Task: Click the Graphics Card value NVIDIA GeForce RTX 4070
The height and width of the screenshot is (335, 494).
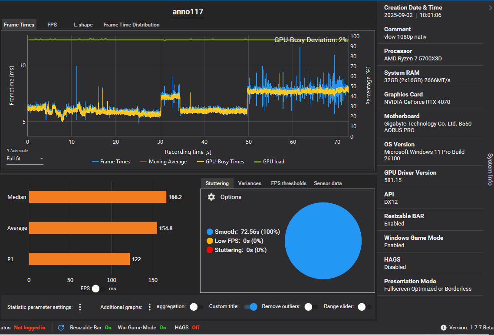Action: (417, 102)
